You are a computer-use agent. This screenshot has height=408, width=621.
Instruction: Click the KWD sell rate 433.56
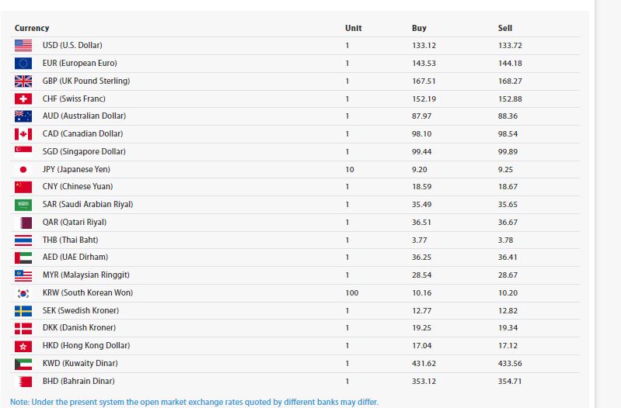(x=510, y=364)
